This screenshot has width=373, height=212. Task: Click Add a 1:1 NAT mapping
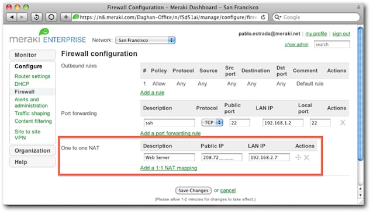168,168
